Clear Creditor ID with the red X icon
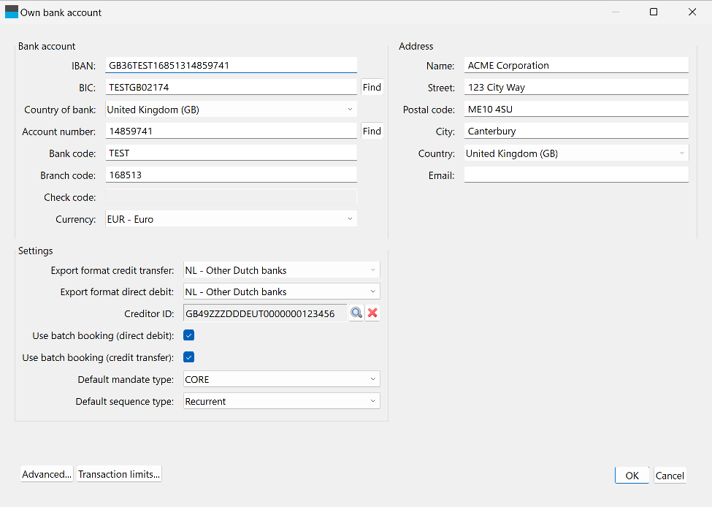This screenshot has height=507, width=712. pyautogui.click(x=372, y=313)
